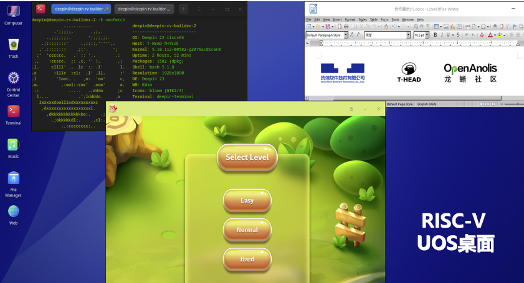Select book view layout in Writer status bar
Image resolution: width=524 pixels, height=283 pixels.
pos(493,104)
